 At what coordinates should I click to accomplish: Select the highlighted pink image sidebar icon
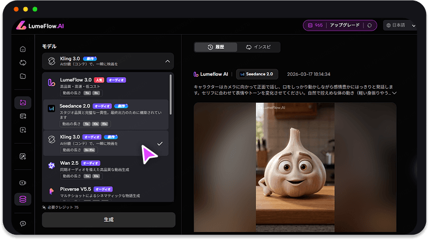tap(23, 103)
